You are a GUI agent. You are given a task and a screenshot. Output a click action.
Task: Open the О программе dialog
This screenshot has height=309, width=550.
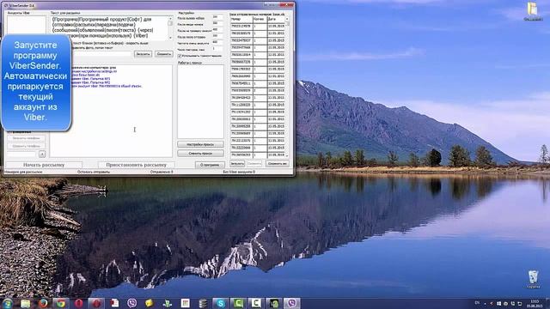(x=210, y=165)
